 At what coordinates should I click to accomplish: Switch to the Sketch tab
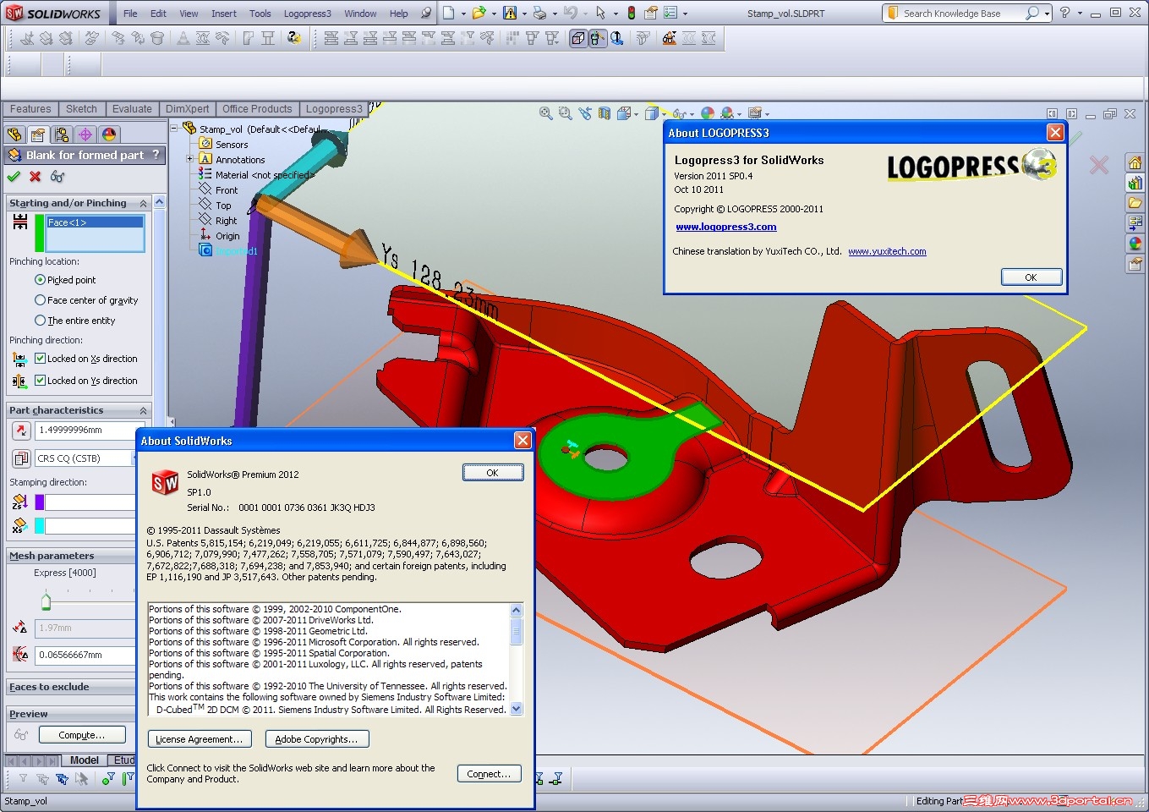pos(81,109)
